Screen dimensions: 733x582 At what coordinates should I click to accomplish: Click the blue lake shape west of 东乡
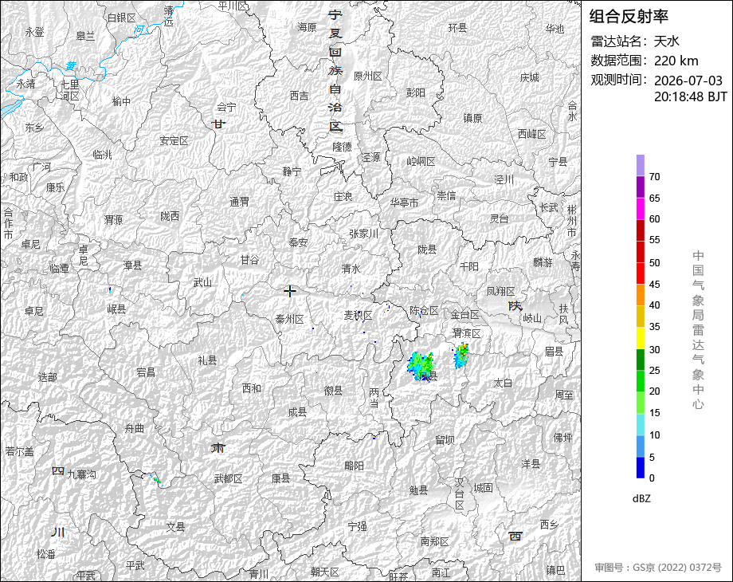click(x=11, y=109)
